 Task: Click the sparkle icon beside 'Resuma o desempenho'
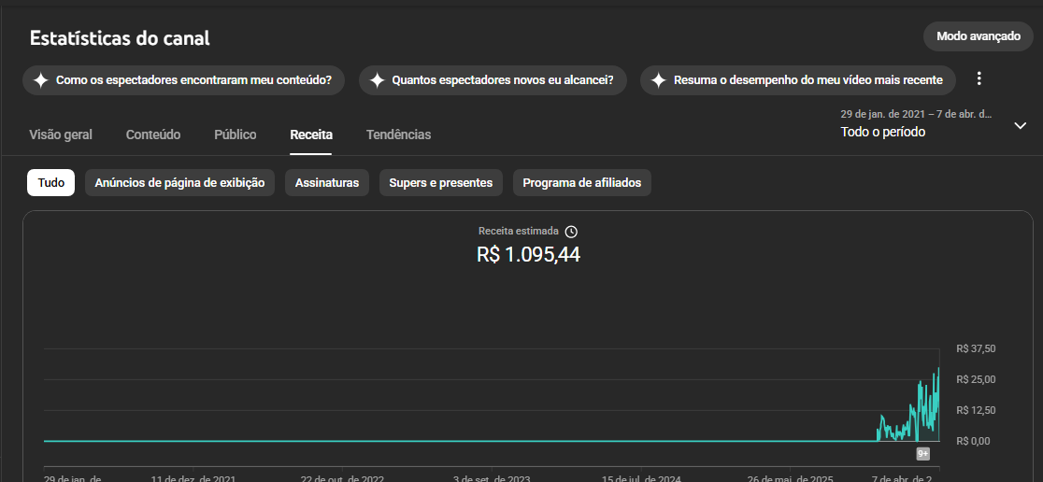658,80
